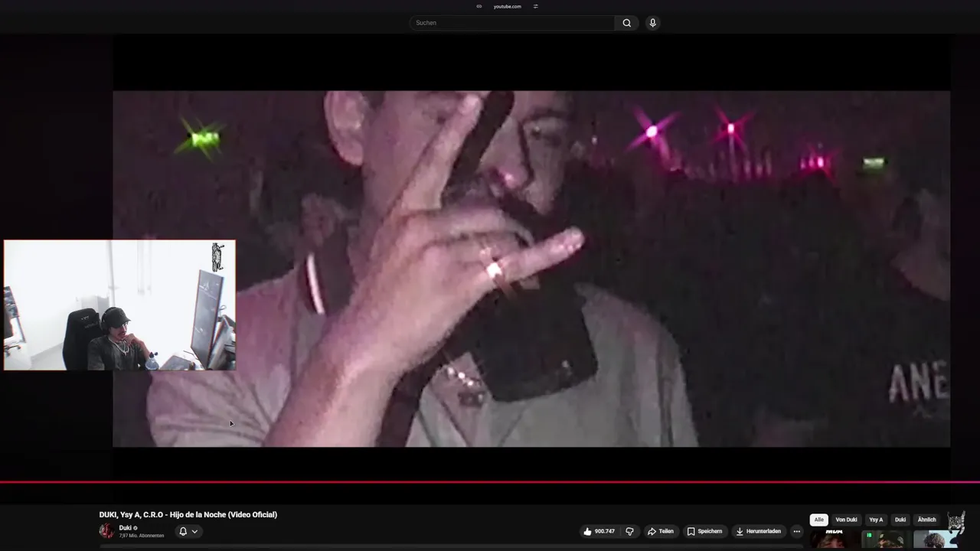Start voice search with microphone icon
Viewport: 980px width, 551px height.
652,23
